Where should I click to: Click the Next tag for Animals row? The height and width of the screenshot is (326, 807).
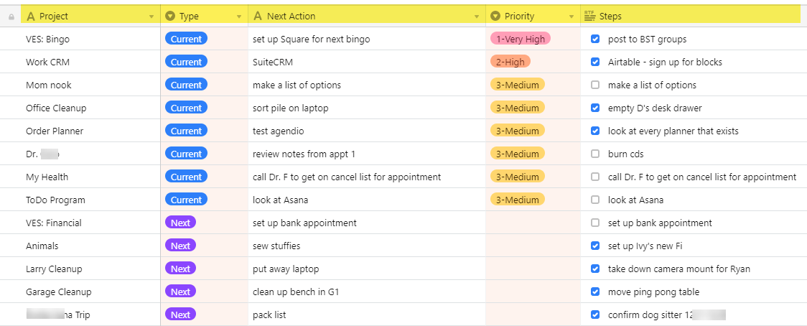180,246
